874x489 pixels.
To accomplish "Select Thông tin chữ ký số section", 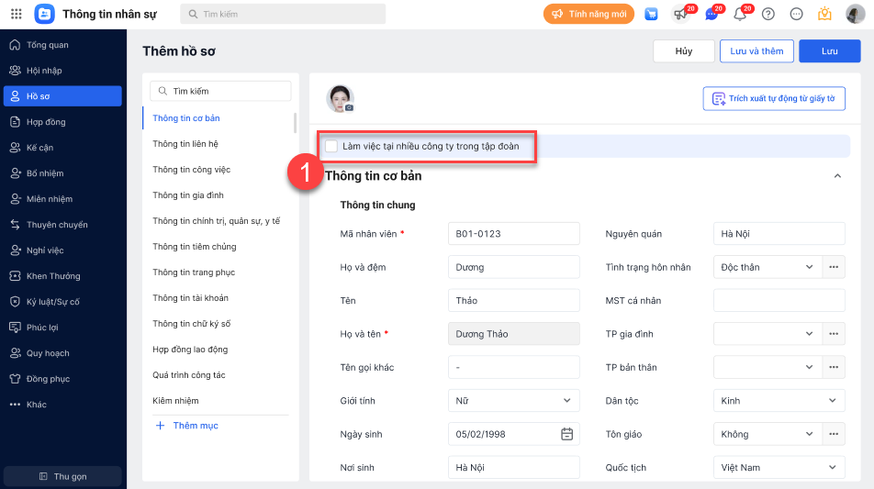I will point(192,324).
